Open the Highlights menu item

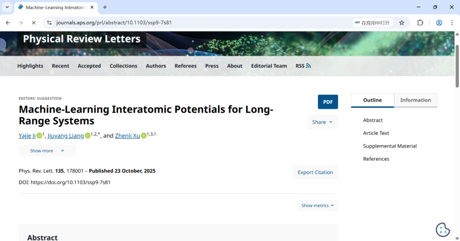[x=30, y=66]
